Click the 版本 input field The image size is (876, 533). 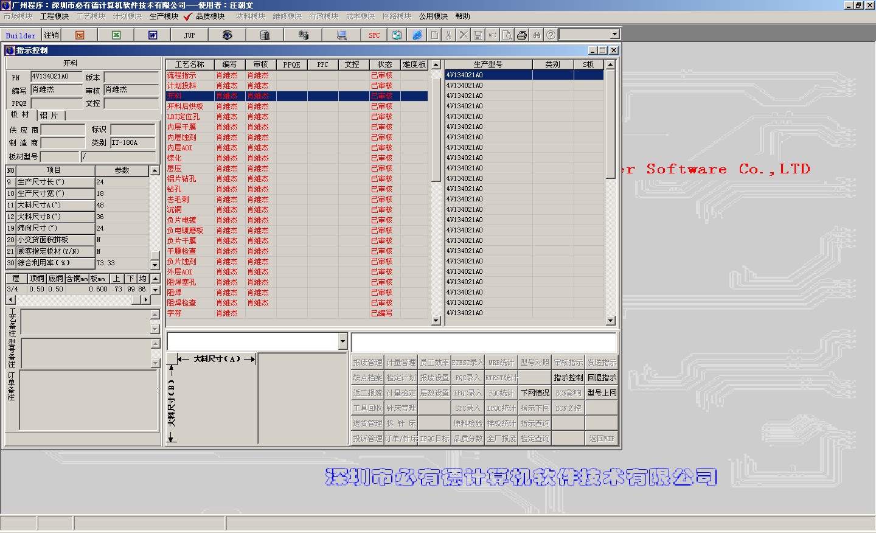[131, 77]
